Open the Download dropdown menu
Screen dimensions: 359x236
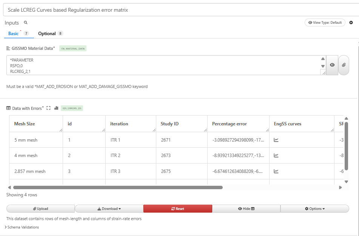(109, 209)
